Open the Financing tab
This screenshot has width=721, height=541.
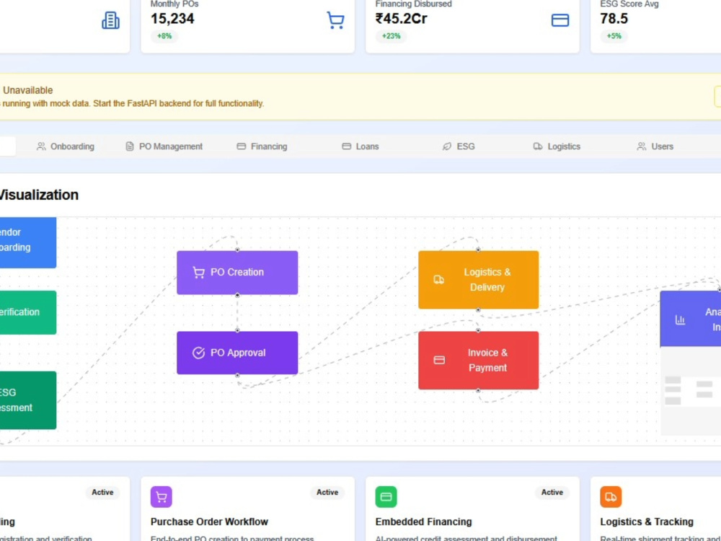pos(262,146)
